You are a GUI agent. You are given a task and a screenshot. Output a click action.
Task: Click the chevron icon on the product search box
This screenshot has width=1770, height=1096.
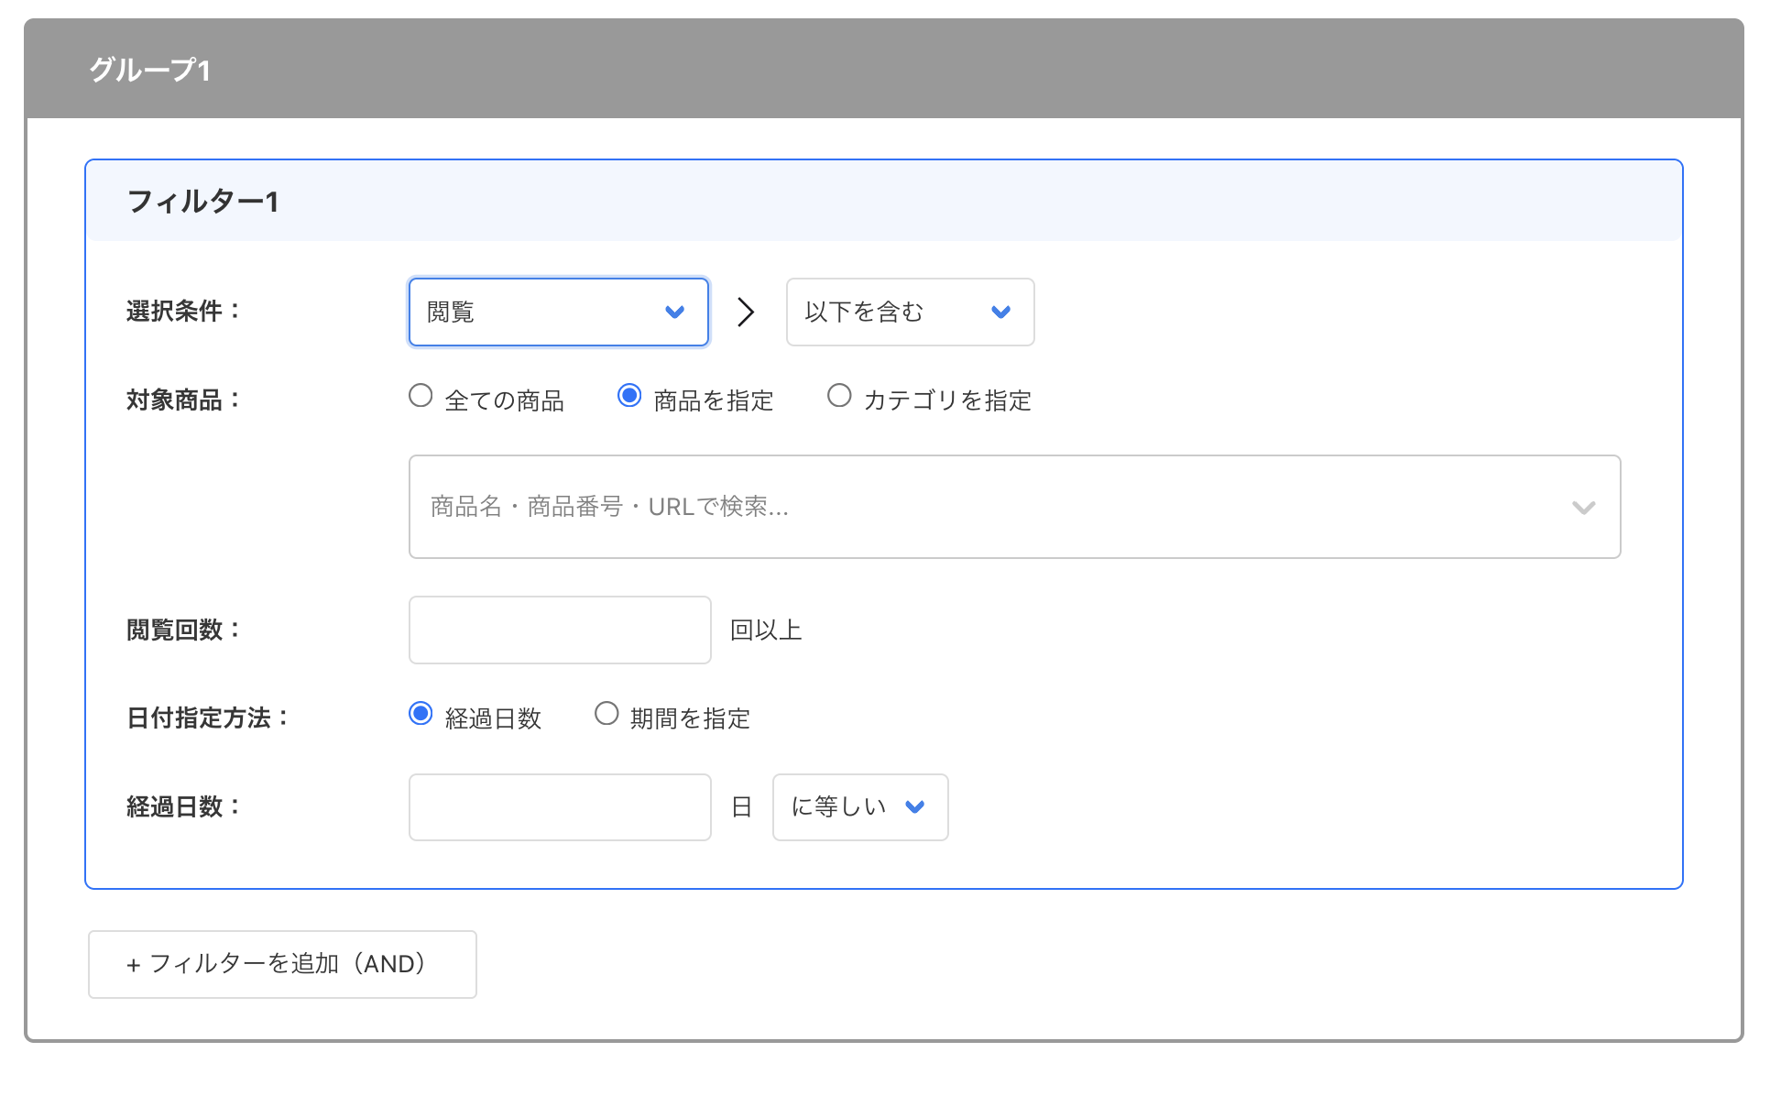point(1584,507)
